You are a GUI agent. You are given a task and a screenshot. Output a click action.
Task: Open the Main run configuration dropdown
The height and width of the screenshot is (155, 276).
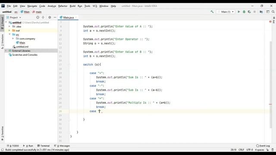(226, 12)
